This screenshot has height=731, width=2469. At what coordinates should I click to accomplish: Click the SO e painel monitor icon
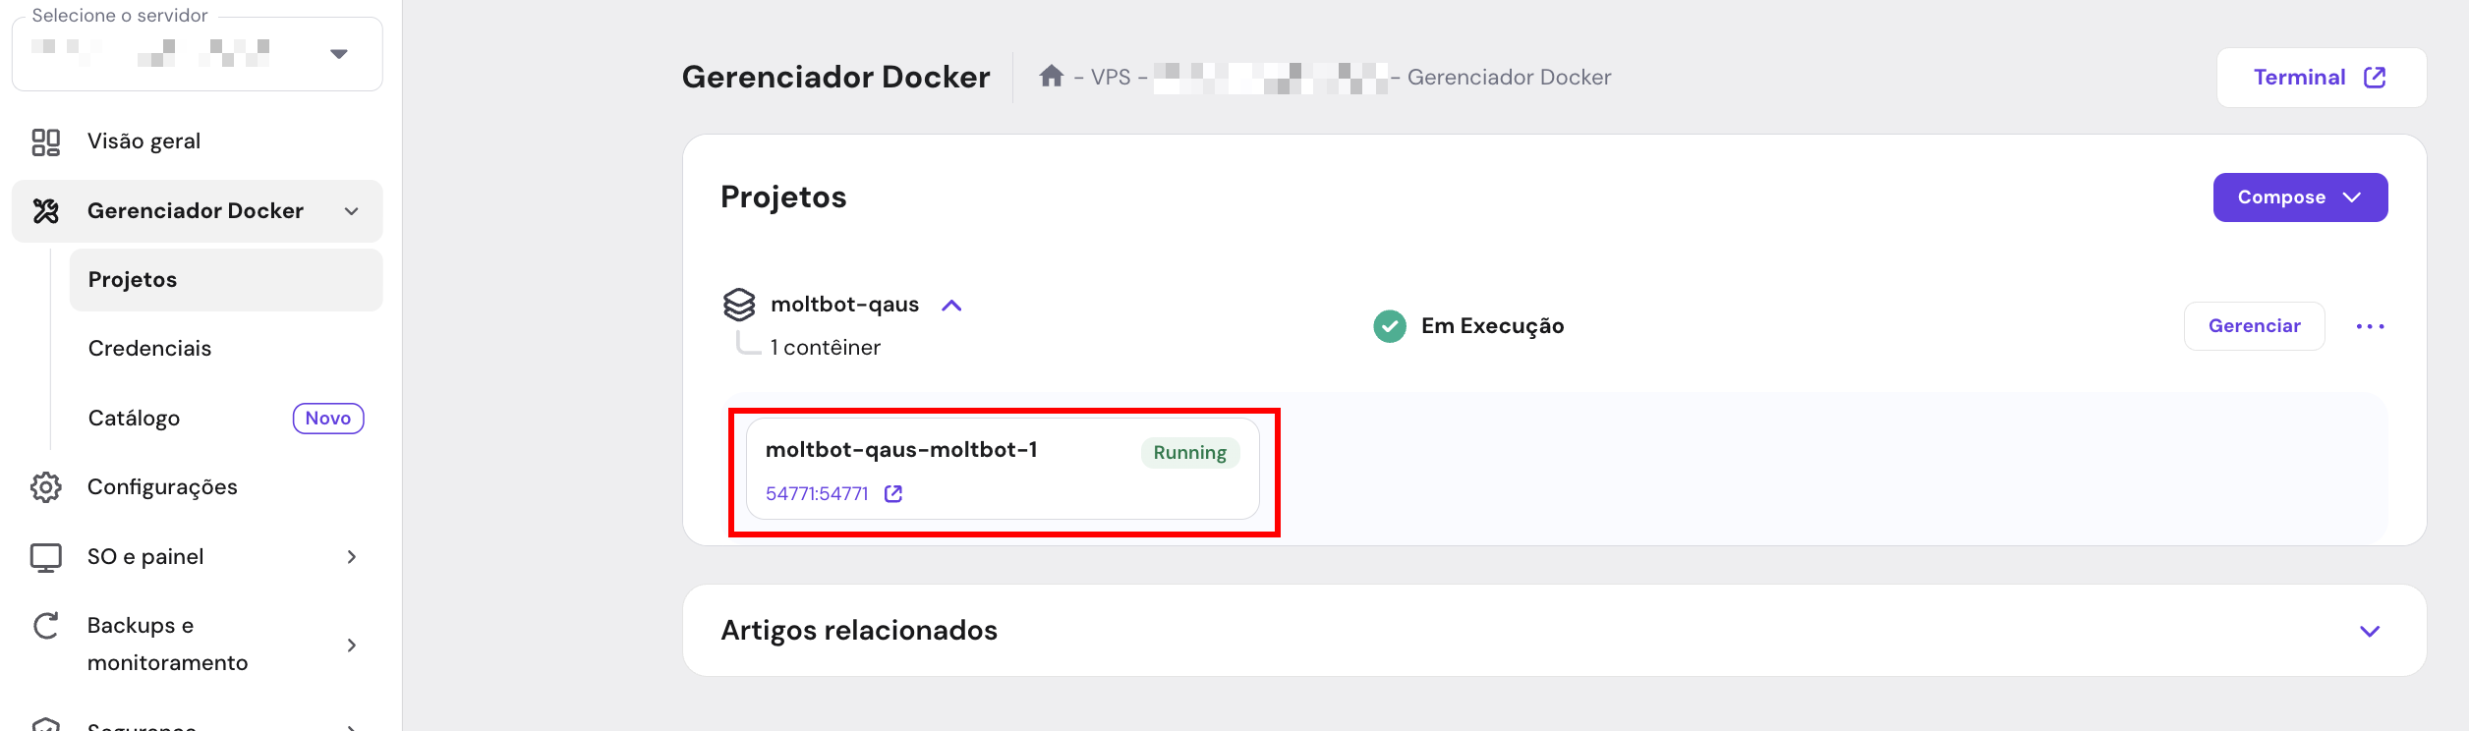(x=44, y=555)
